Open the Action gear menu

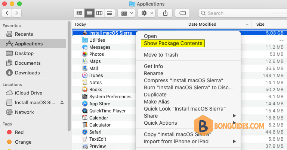pos(146,13)
